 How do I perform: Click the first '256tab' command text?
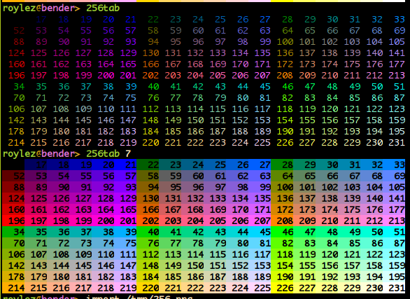click(x=103, y=8)
